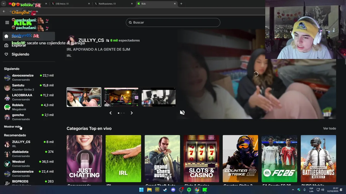Open Discord from taskbar
This screenshot has height=194, width=346.
pos(173,190)
